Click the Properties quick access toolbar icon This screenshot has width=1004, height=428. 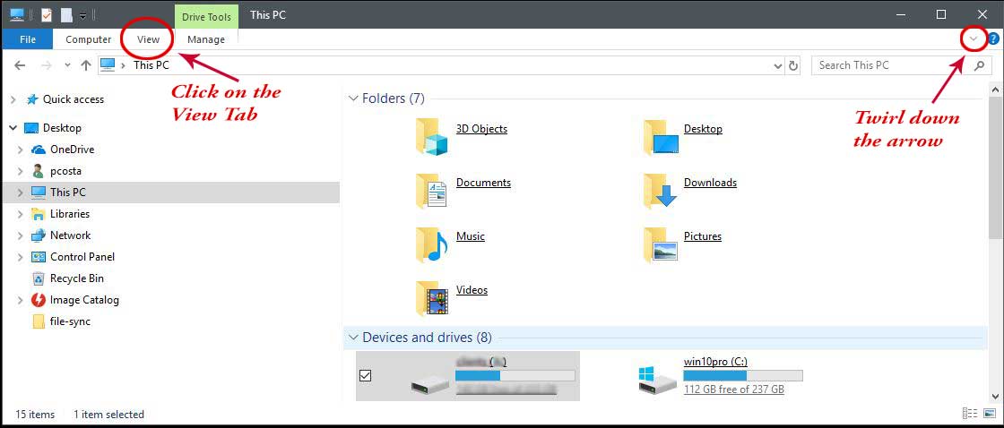[x=46, y=14]
